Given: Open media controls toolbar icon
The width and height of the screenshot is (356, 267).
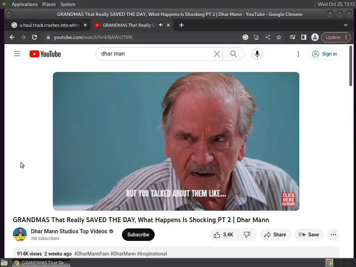Looking at the screenshot, I should (x=292, y=37).
